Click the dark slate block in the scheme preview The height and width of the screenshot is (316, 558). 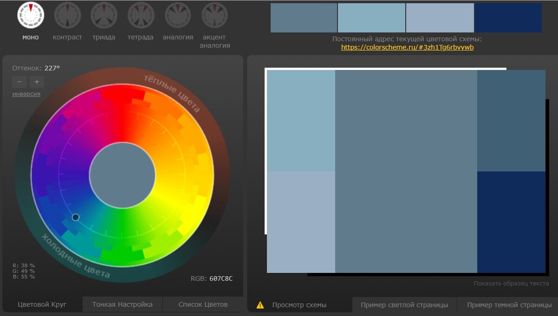pyautogui.click(x=511, y=121)
